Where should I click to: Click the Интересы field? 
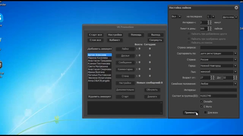click(x=219, y=90)
